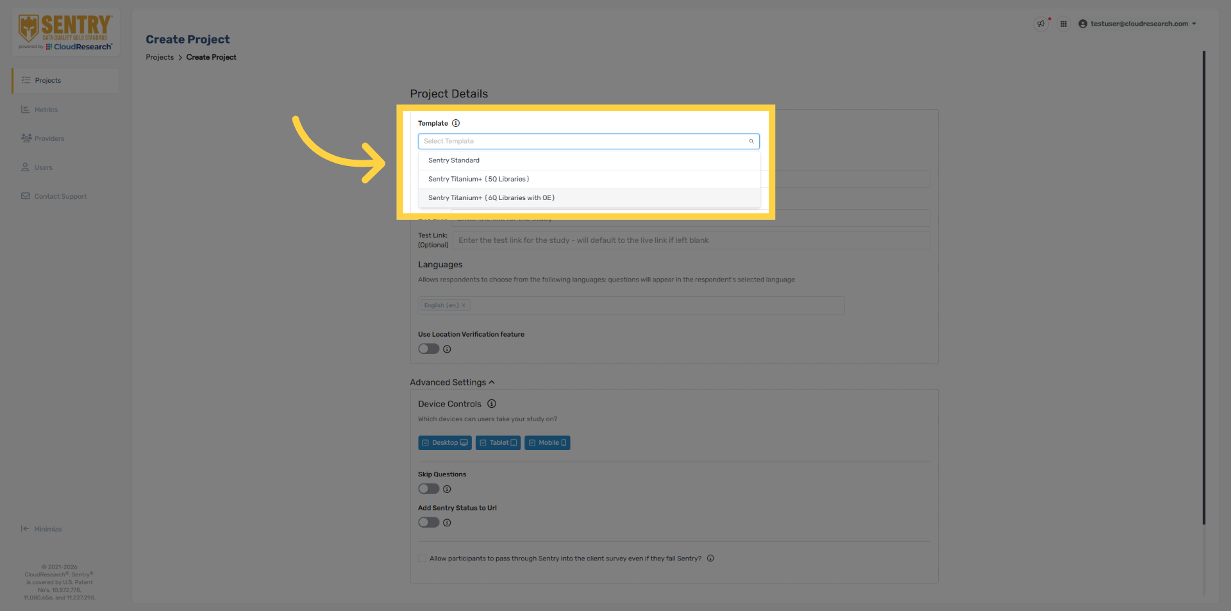
Task: Click the Sentry CloudResearch logo
Action: tap(65, 33)
